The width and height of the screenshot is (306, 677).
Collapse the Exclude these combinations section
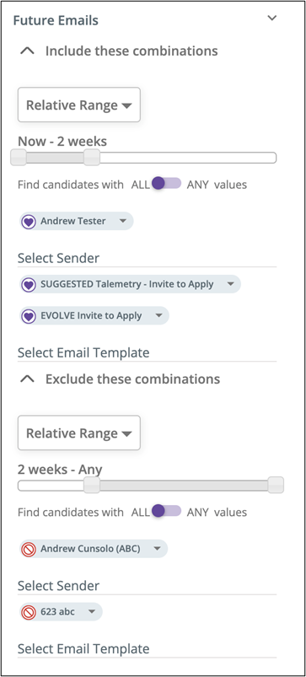[28, 379]
